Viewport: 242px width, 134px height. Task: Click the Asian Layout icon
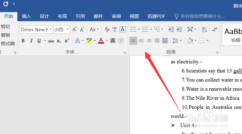tap(190, 29)
